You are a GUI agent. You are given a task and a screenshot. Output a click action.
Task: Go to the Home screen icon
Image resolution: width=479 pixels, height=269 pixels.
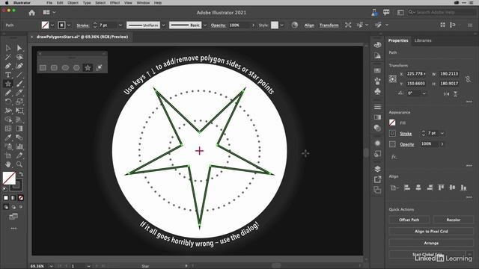pyautogui.click(x=31, y=13)
